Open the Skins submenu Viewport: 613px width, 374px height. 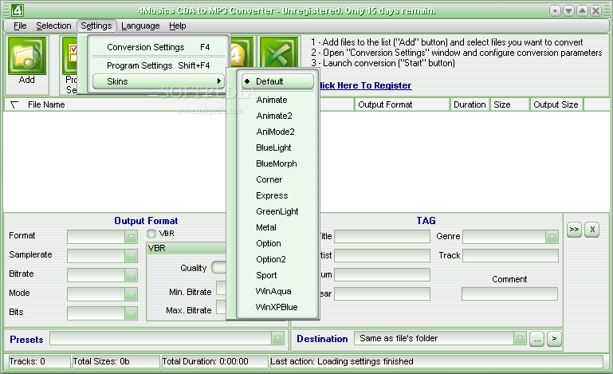click(159, 81)
